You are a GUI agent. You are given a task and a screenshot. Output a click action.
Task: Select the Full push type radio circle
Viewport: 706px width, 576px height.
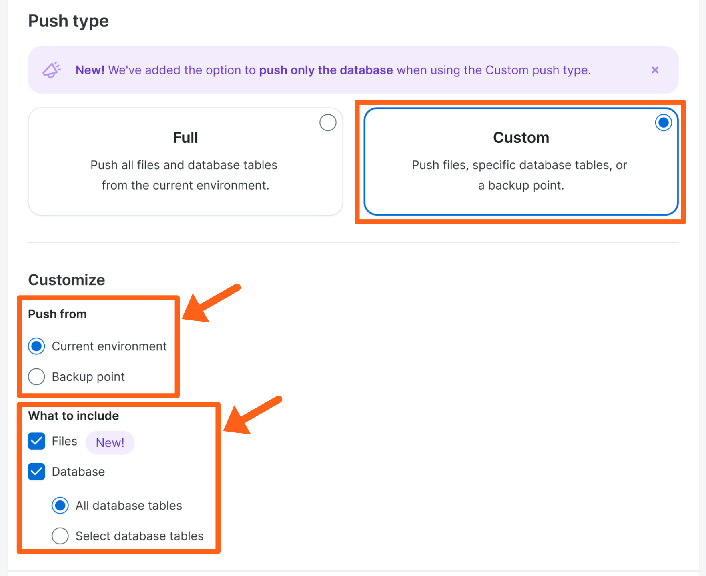click(327, 122)
